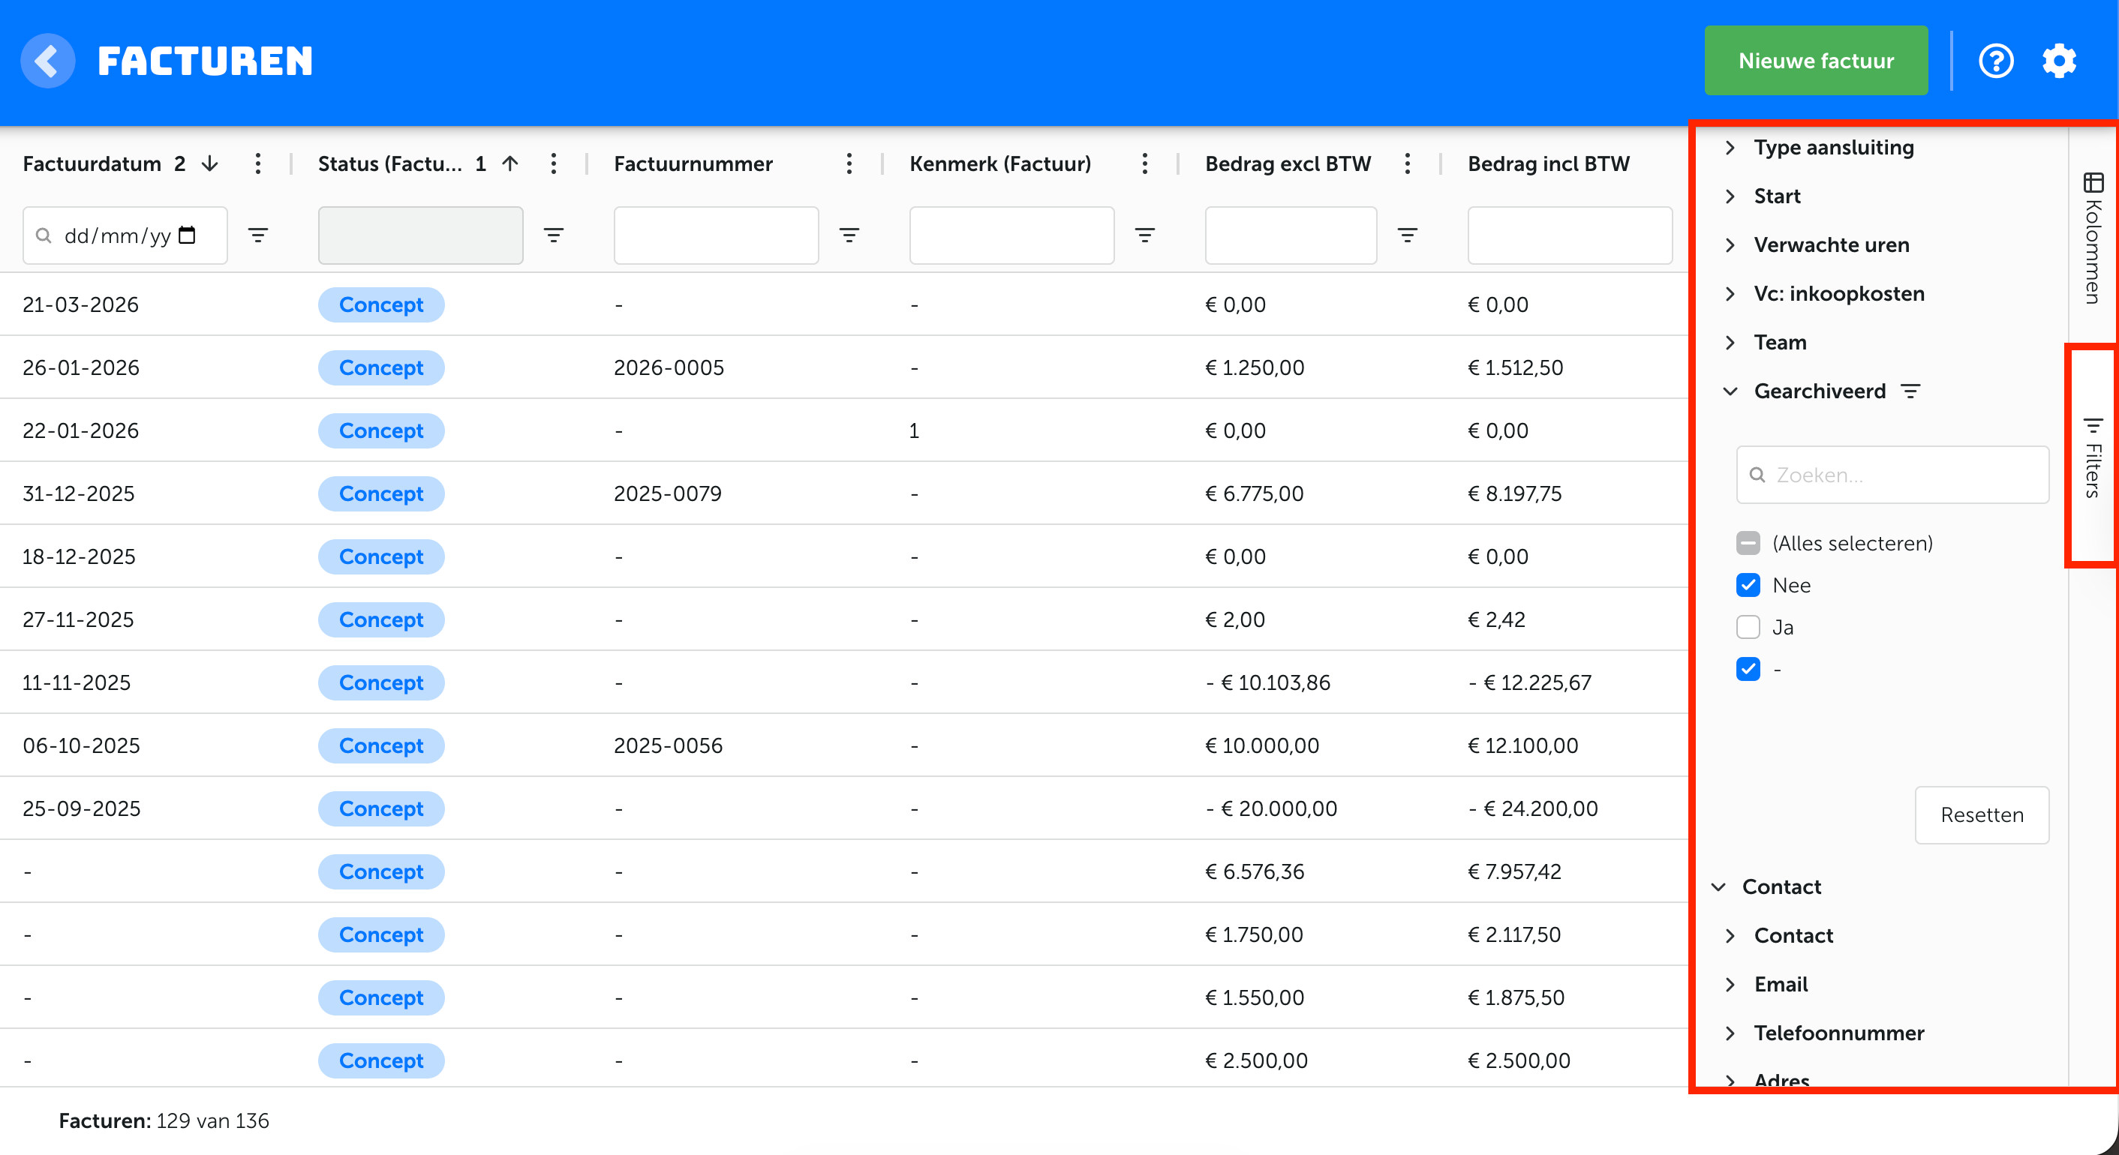
Task: Sort by Kenmerk (Factuur) column header
Action: click(1000, 163)
